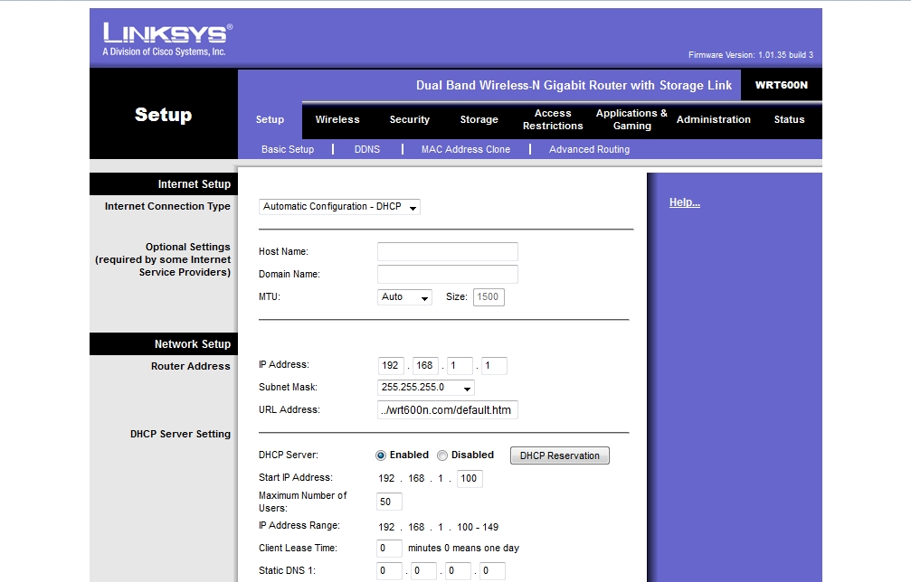This screenshot has height=582, width=911.
Task: Click the WRT600N model label
Action: click(782, 85)
